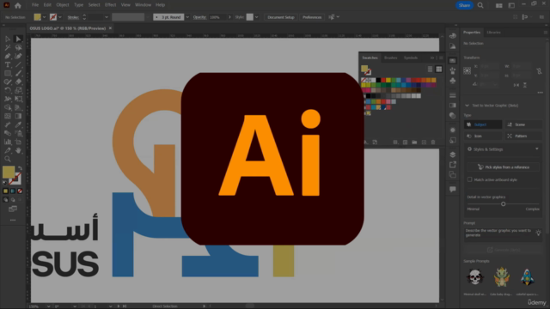Enable Match active artboard style checkbox
This screenshot has width=550, height=309.
[x=470, y=179]
